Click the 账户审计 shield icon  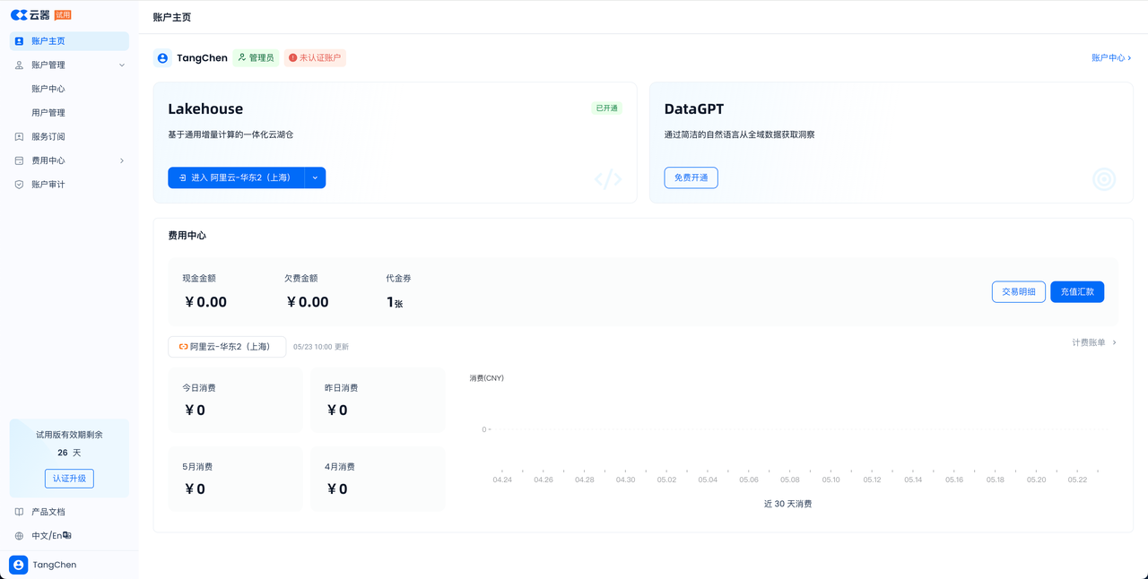19,185
